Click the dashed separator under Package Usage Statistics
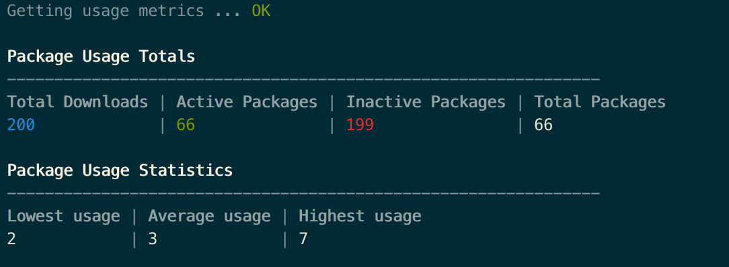The image size is (729, 267). pos(303,193)
